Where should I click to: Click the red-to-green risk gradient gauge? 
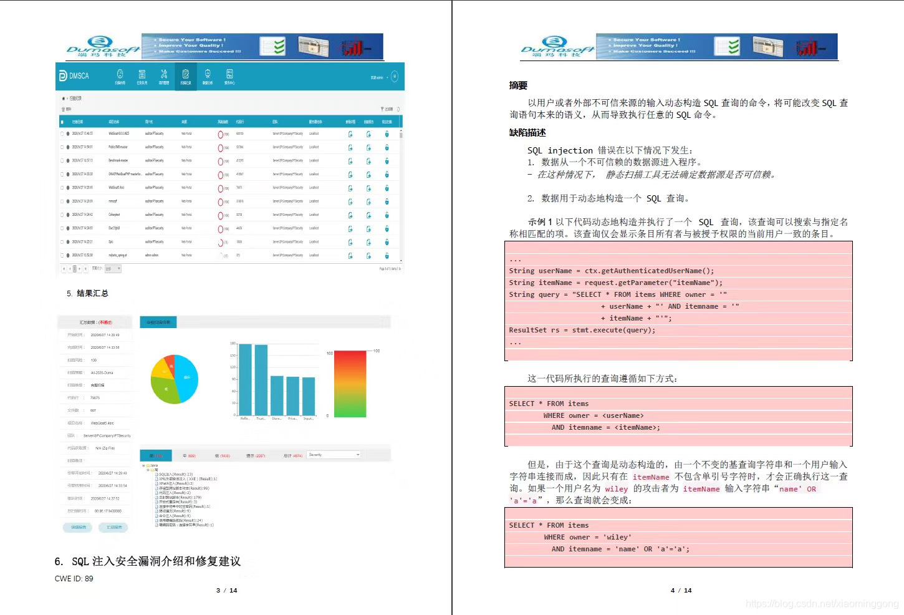[x=350, y=384]
